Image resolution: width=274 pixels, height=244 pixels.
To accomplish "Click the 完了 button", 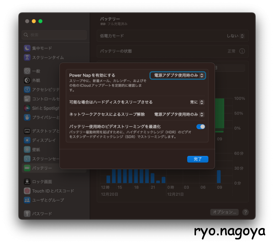I will click(198, 159).
